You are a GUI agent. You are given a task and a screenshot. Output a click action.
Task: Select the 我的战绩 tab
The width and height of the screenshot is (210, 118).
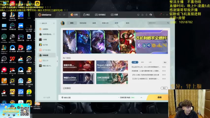click(83, 23)
